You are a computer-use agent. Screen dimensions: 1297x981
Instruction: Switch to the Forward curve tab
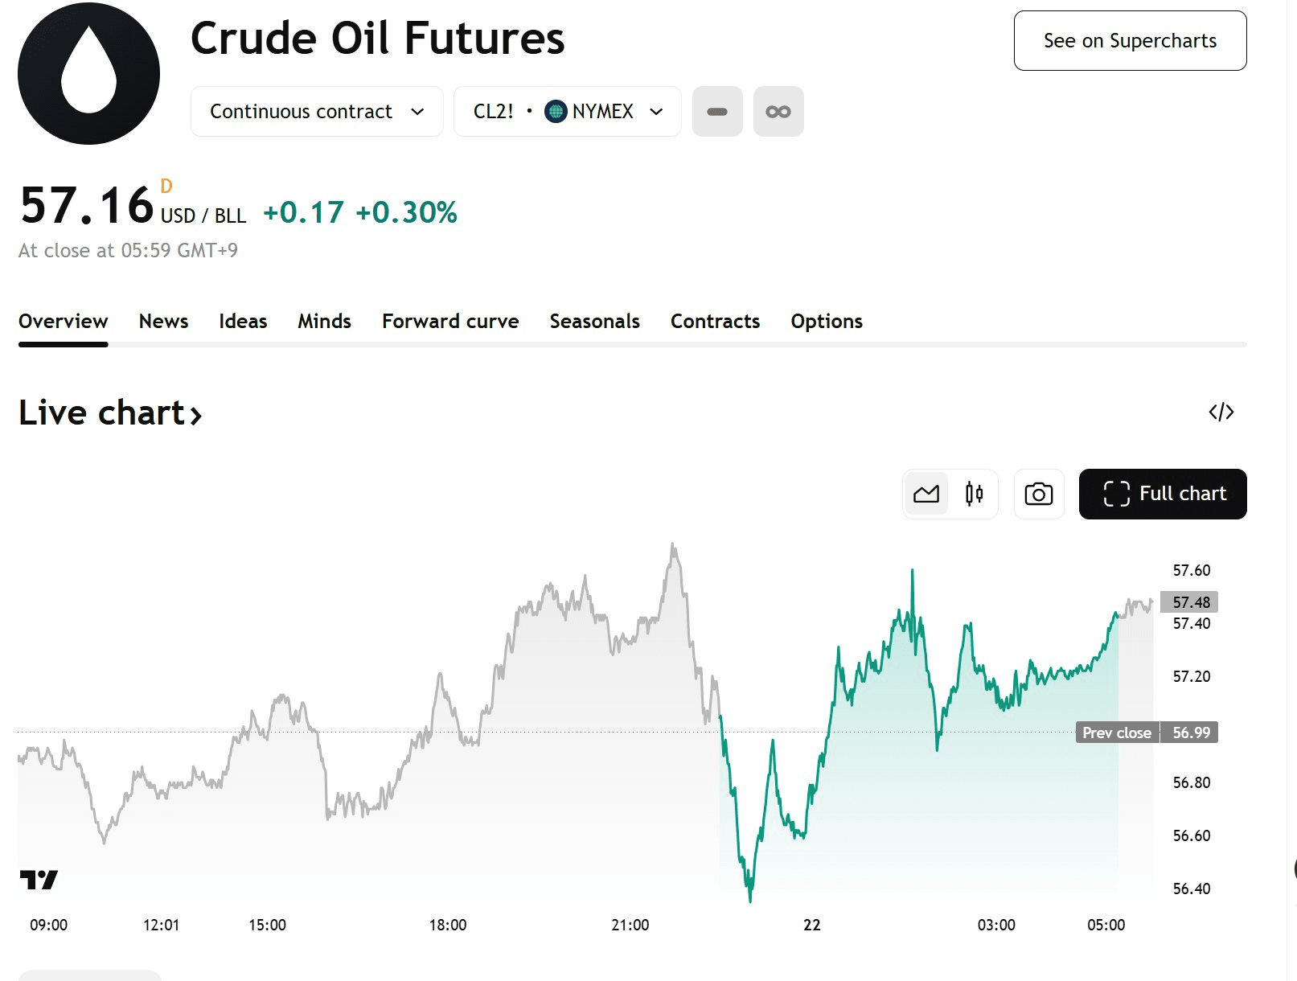(450, 322)
